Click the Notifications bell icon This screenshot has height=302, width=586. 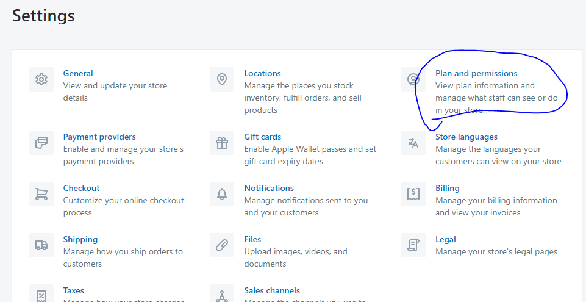click(x=222, y=194)
